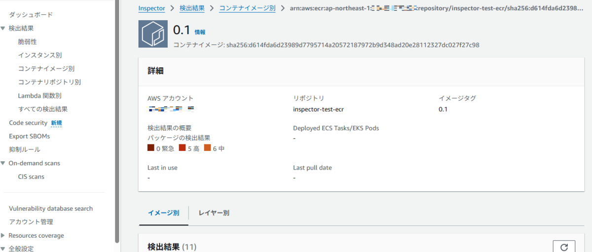Open コンテナイメージ別 in the sidebar
Image resolution: width=592 pixels, height=252 pixels.
point(46,69)
